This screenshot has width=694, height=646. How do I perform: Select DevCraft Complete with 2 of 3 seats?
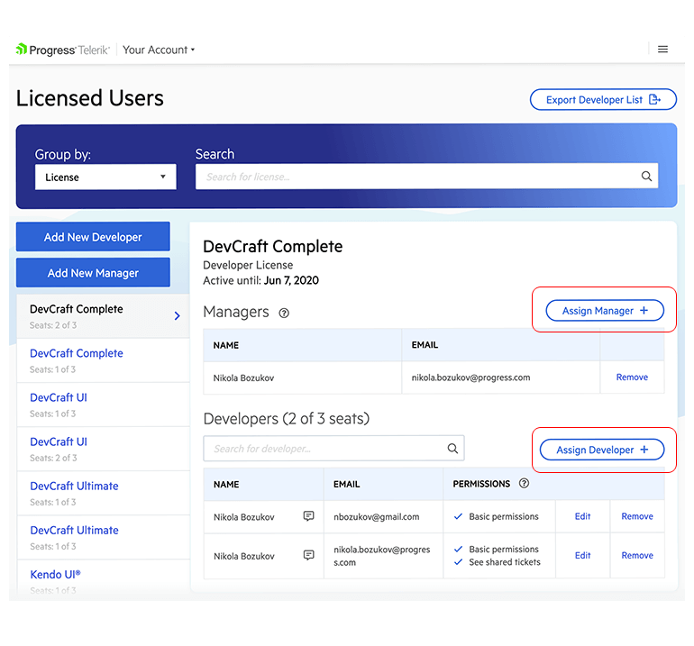tap(103, 316)
